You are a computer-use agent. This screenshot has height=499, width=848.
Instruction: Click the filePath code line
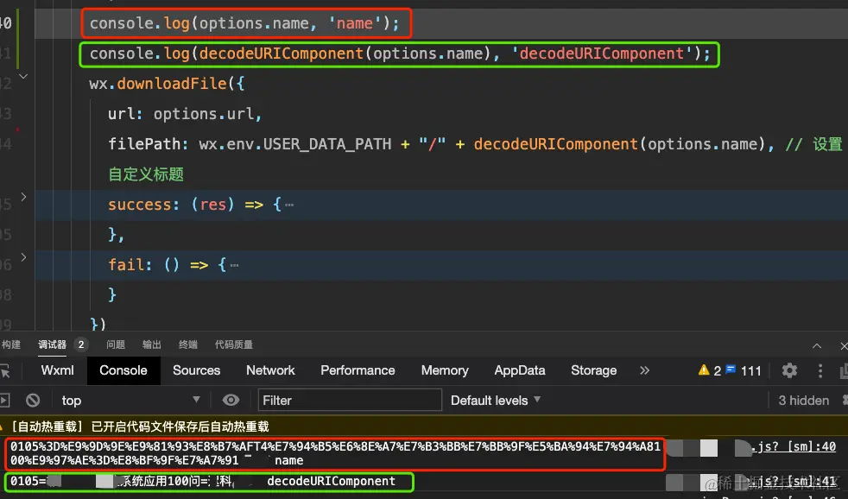point(440,144)
